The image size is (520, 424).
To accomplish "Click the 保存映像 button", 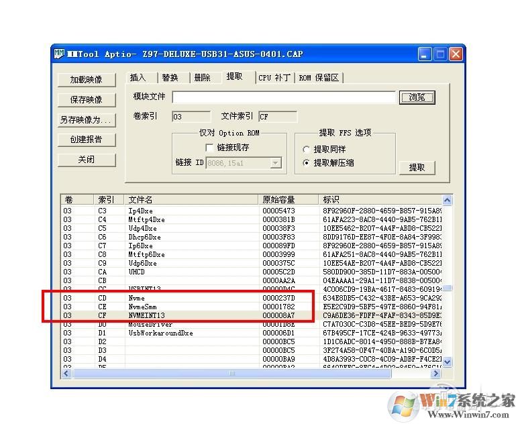I will (x=87, y=100).
